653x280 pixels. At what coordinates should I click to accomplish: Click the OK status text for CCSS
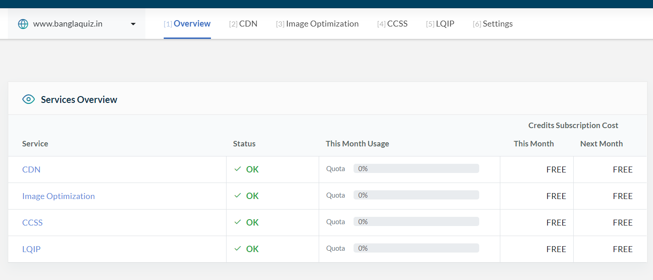point(252,223)
